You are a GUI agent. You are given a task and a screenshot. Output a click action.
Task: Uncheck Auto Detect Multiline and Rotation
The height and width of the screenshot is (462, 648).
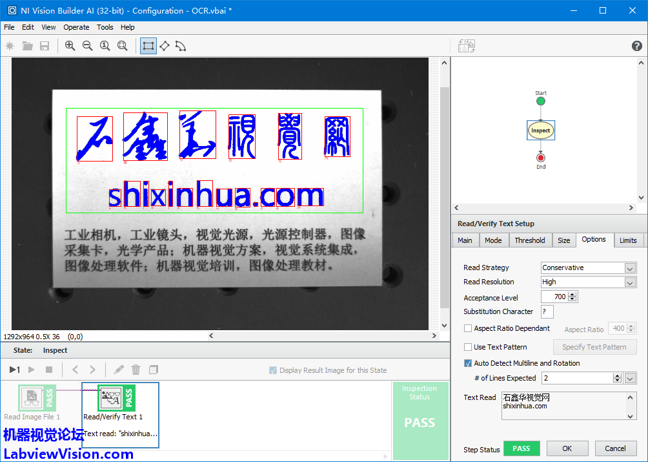468,363
